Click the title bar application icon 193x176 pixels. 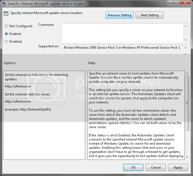tap(4, 4)
